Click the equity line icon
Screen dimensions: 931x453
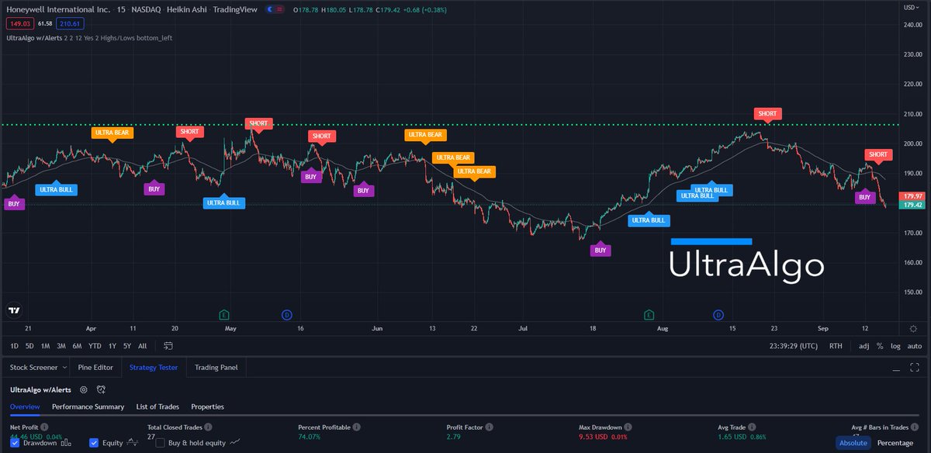133,443
